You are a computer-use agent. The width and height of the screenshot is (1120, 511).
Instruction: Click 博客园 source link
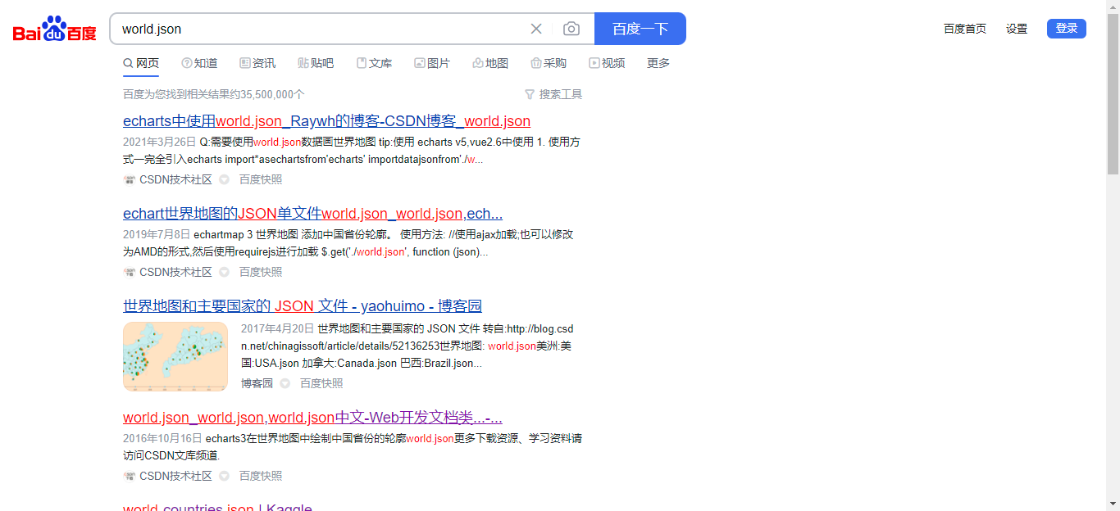(257, 383)
